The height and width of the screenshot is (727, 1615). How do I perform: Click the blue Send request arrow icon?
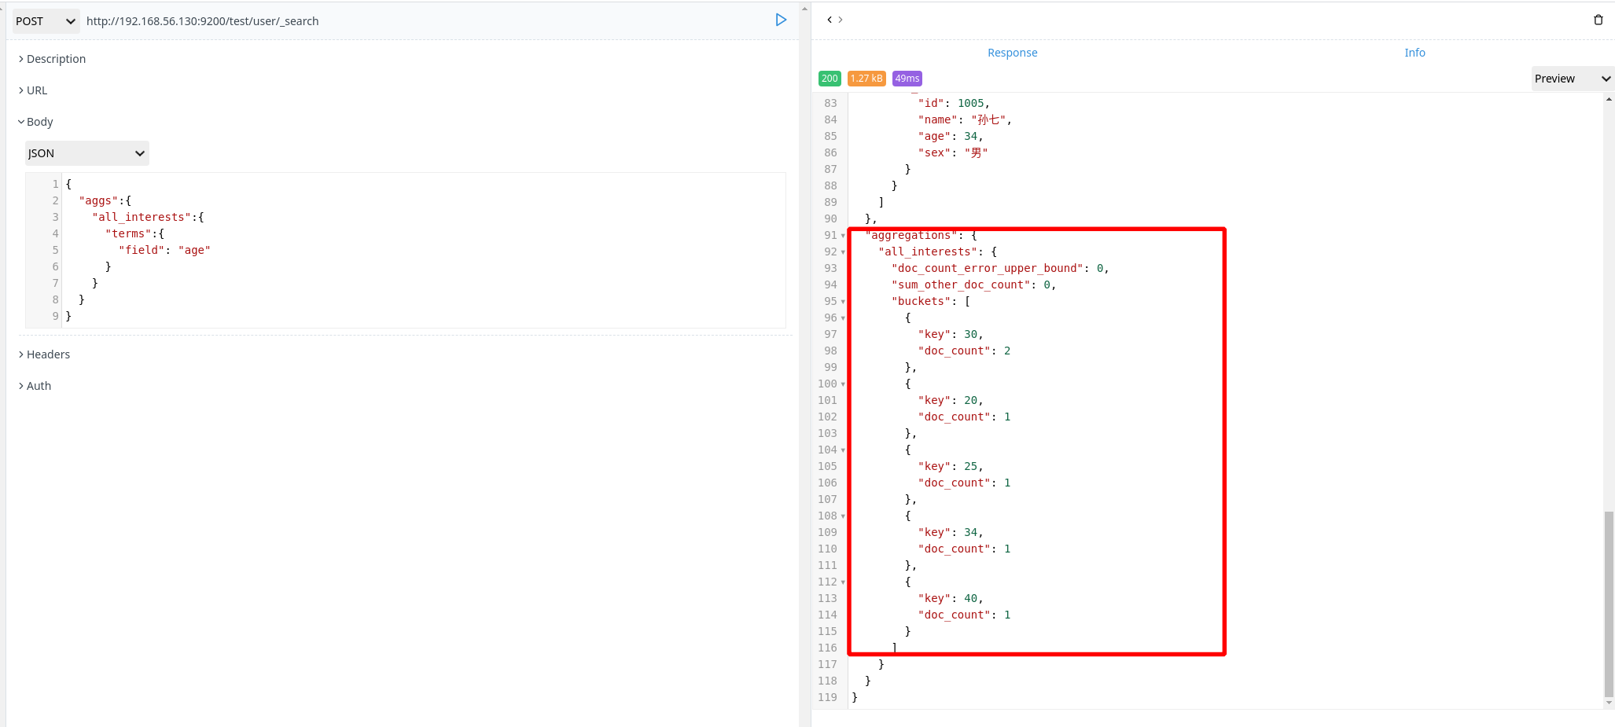click(780, 20)
